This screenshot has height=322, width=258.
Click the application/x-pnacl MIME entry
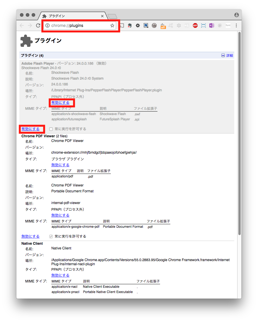tap(65, 292)
